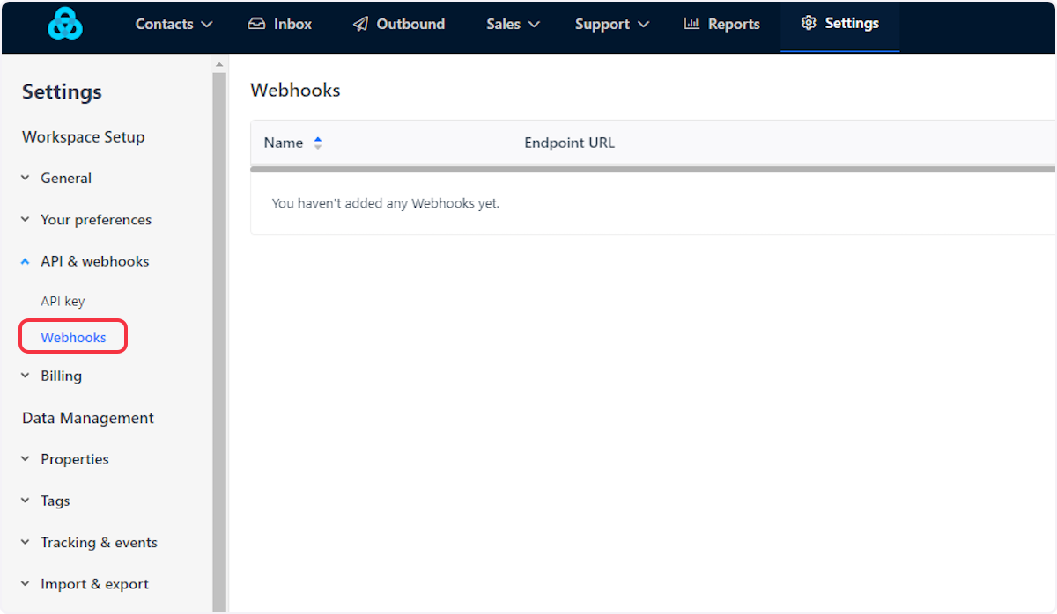The height and width of the screenshot is (614, 1057).
Task: Click the Outbound paper plane icon
Action: 360,24
